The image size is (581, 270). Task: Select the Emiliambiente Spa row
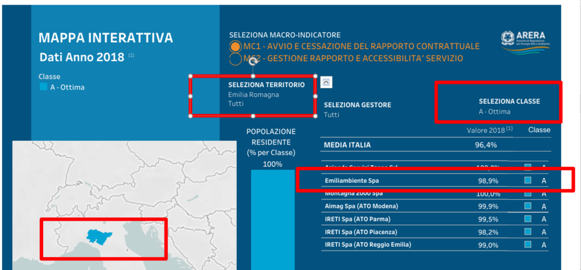[x=436, y=181]
